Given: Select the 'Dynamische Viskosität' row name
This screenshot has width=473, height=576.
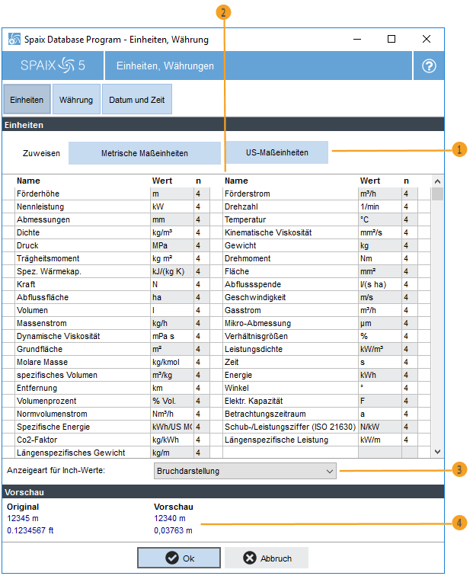Looking at the screenshot, I should 58,336.
